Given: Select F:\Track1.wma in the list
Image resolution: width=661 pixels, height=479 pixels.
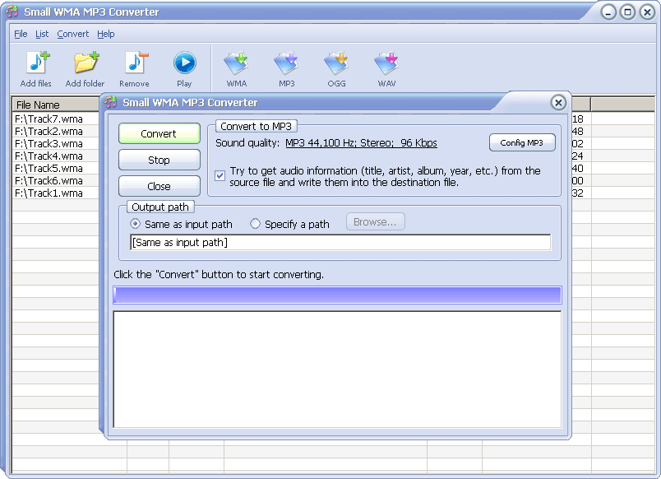Looking at the screenshot, I should tap(49, 193).
